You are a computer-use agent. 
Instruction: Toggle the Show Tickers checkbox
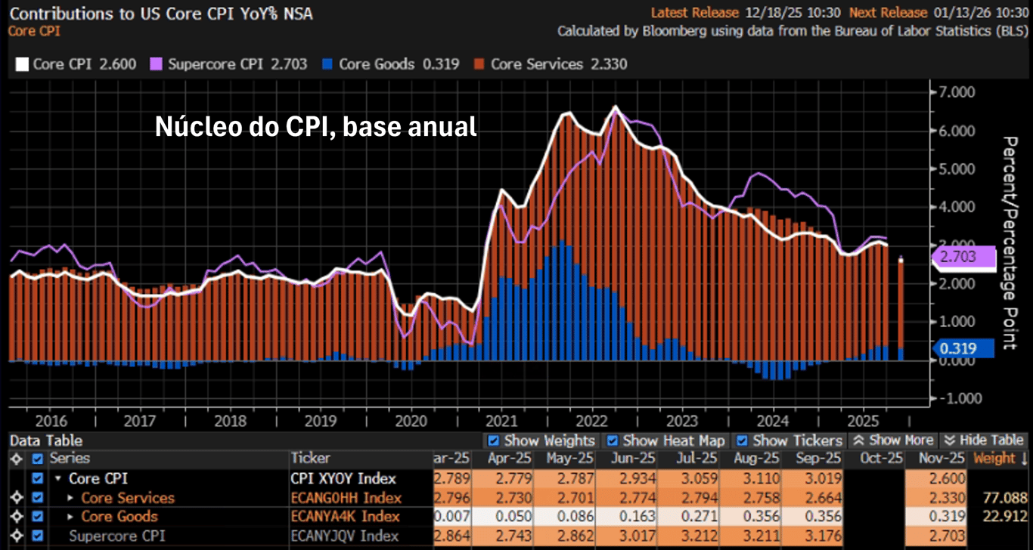pos(742,440)
